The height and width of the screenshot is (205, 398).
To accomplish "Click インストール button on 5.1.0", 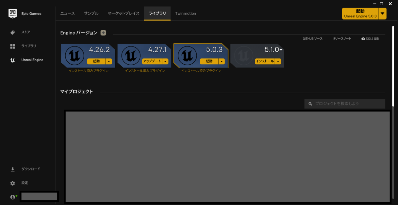I will [265, 61].
